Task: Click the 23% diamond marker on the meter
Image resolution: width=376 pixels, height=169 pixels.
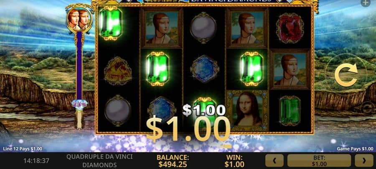Action: click(79, 105)
